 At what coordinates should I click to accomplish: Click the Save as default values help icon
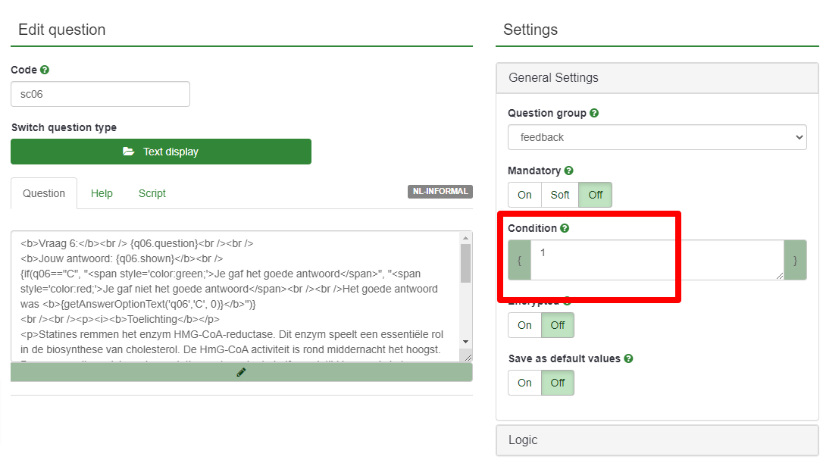(628, 358)
